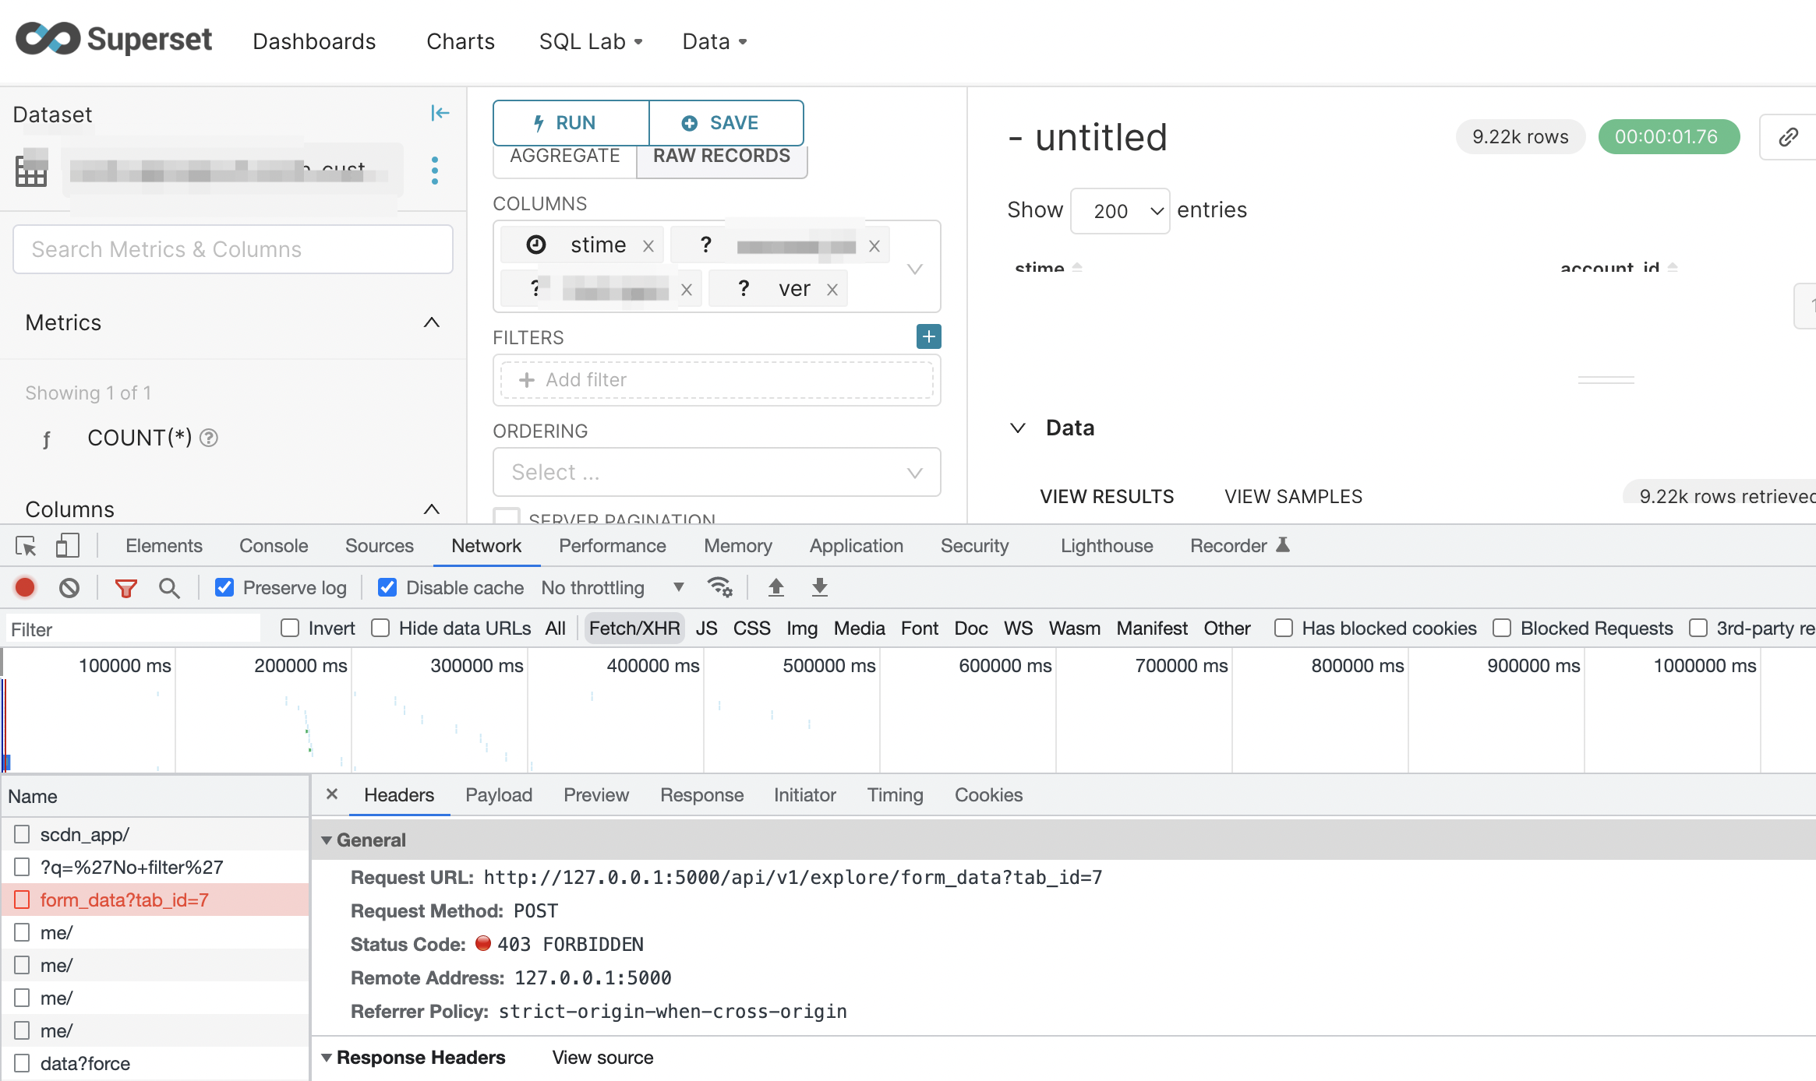Click the blue add filter plus icon
The width and height of the screenshot is (1816, 1081).
(x=928, y=336)
